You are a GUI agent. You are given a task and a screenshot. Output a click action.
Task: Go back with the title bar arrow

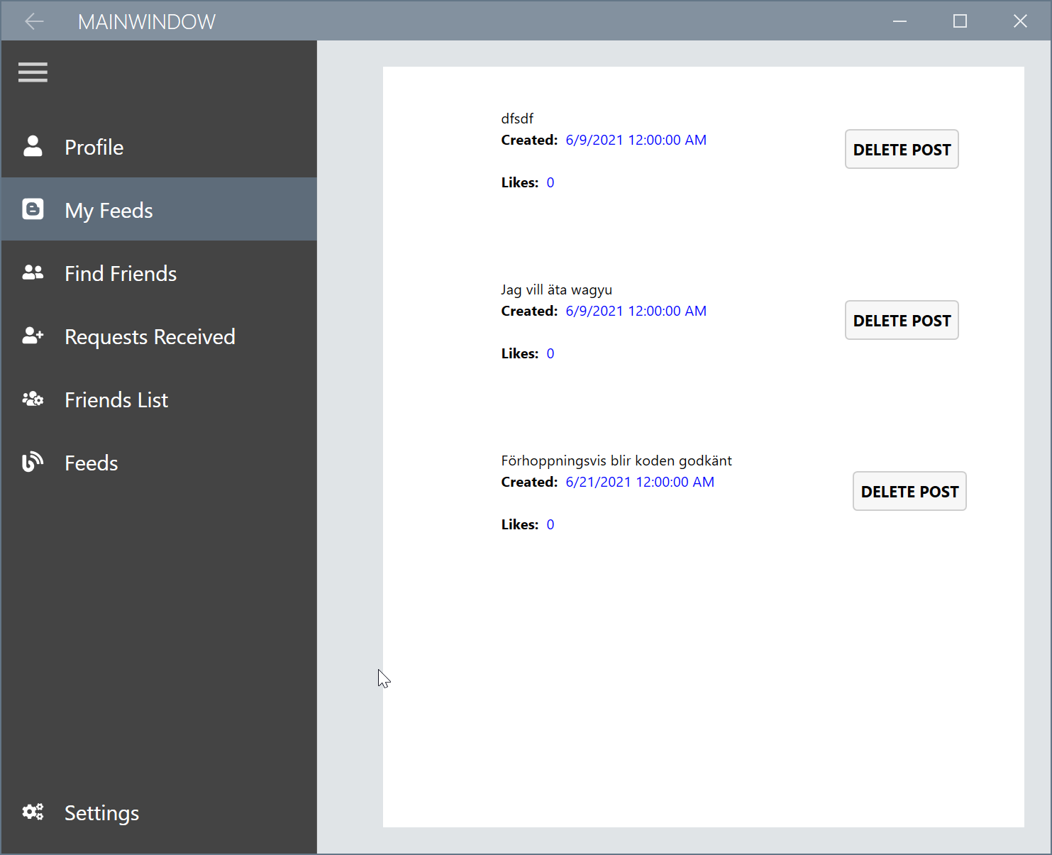tap(34, 21)
